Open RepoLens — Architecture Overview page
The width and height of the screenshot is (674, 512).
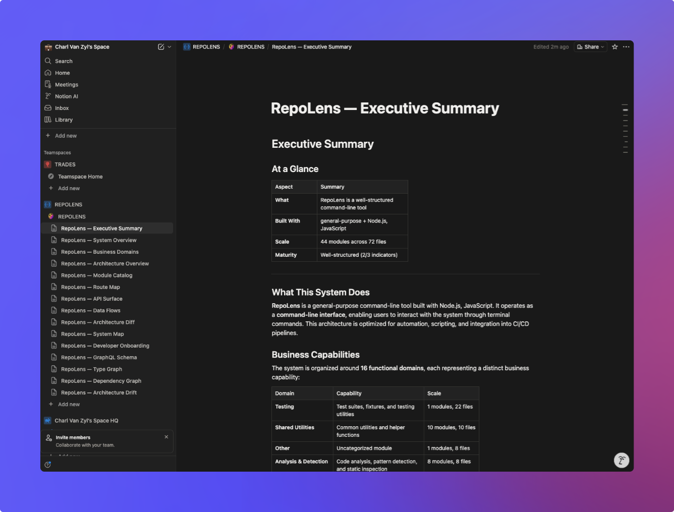[108, 263]
